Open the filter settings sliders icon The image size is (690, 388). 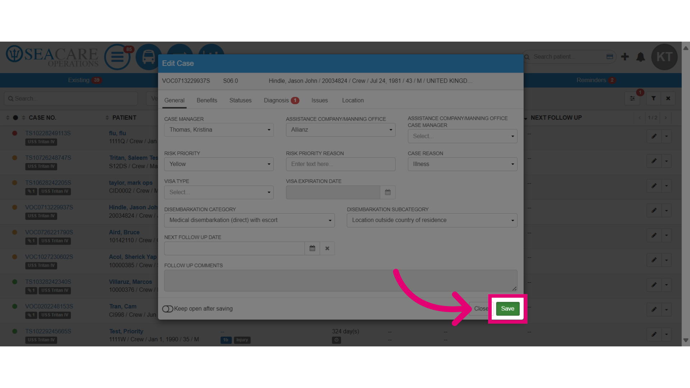632,98
